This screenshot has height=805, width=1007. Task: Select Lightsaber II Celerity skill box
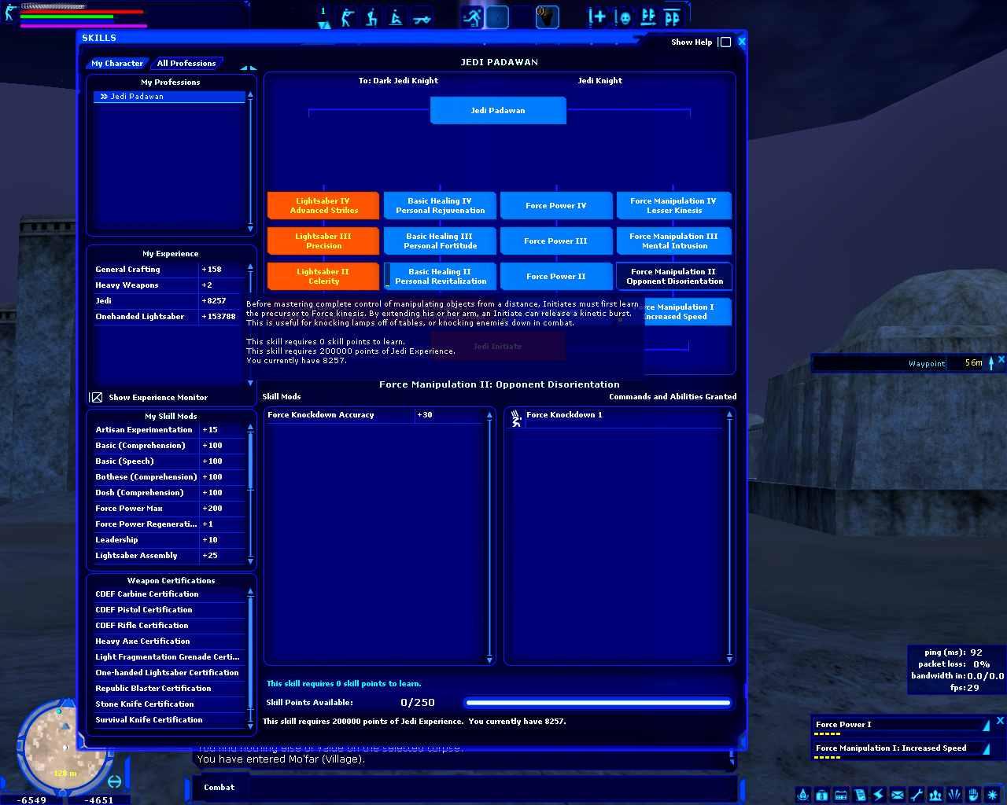pos(323,276)
